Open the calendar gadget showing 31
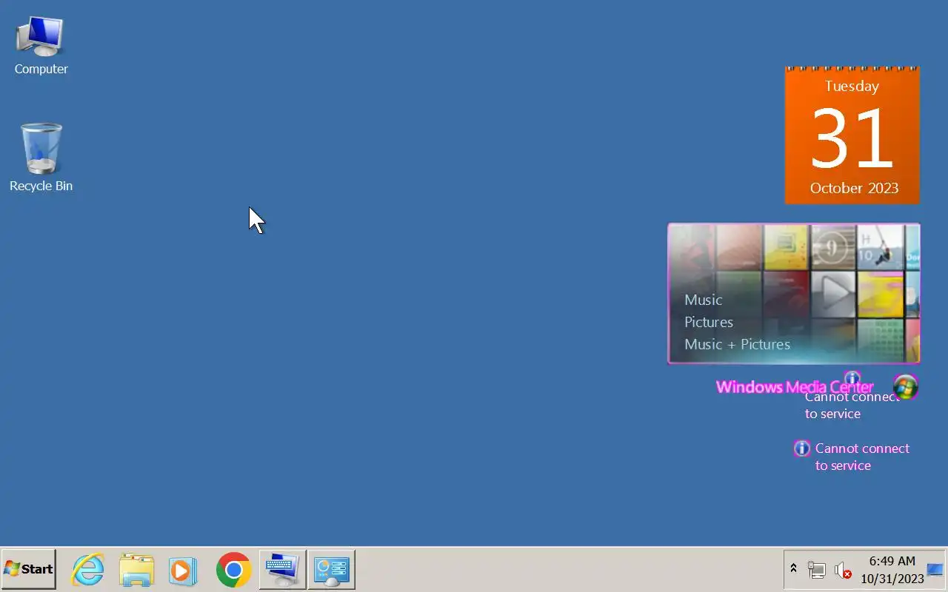Viewport: 948px width, 592px height. point(852,135)
